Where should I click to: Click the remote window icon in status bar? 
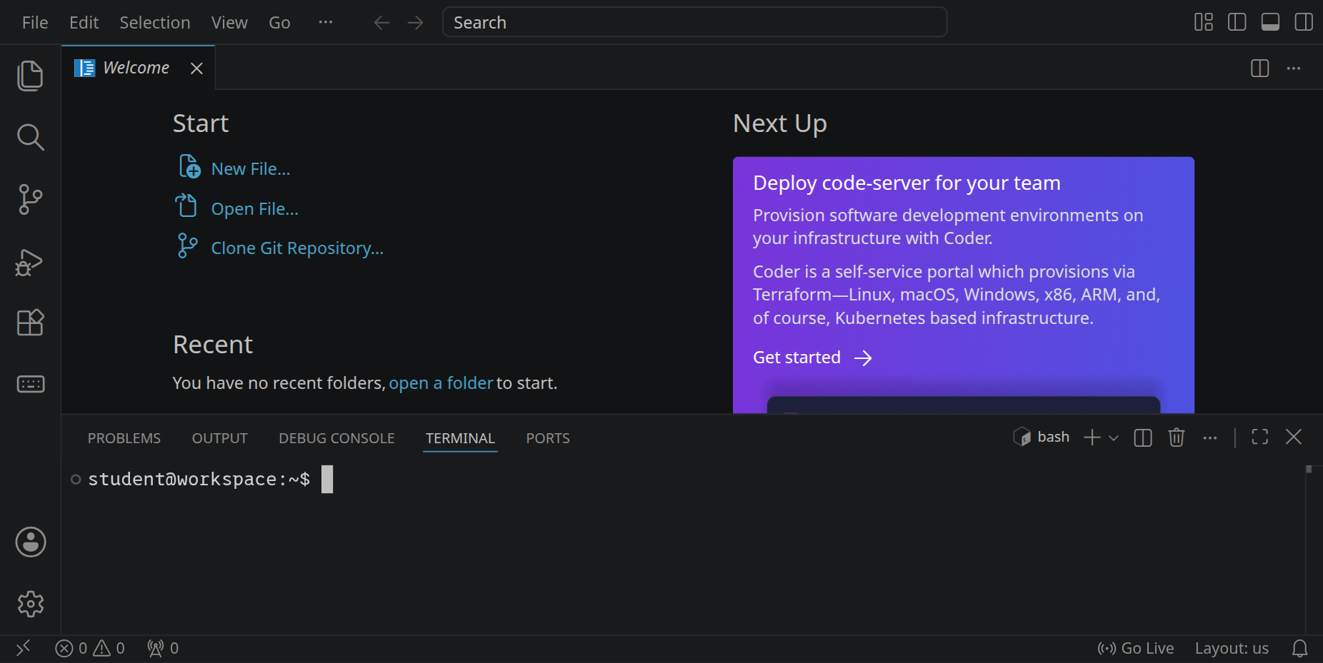(x=24, y=648)
